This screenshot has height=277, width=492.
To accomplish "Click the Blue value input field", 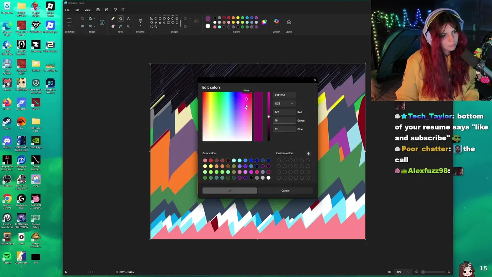I will 284,129.
